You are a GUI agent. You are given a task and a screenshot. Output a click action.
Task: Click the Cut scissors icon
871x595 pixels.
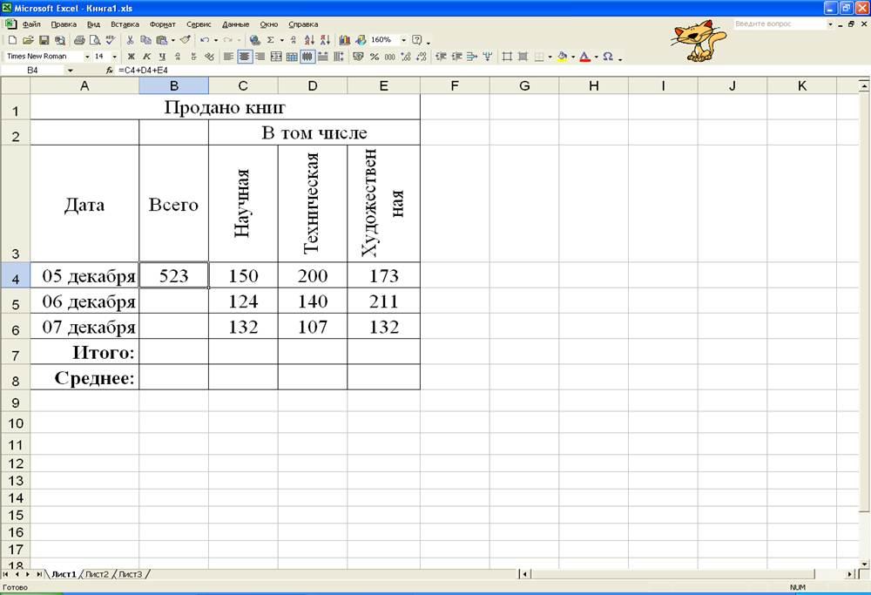[x=131, y=40]
